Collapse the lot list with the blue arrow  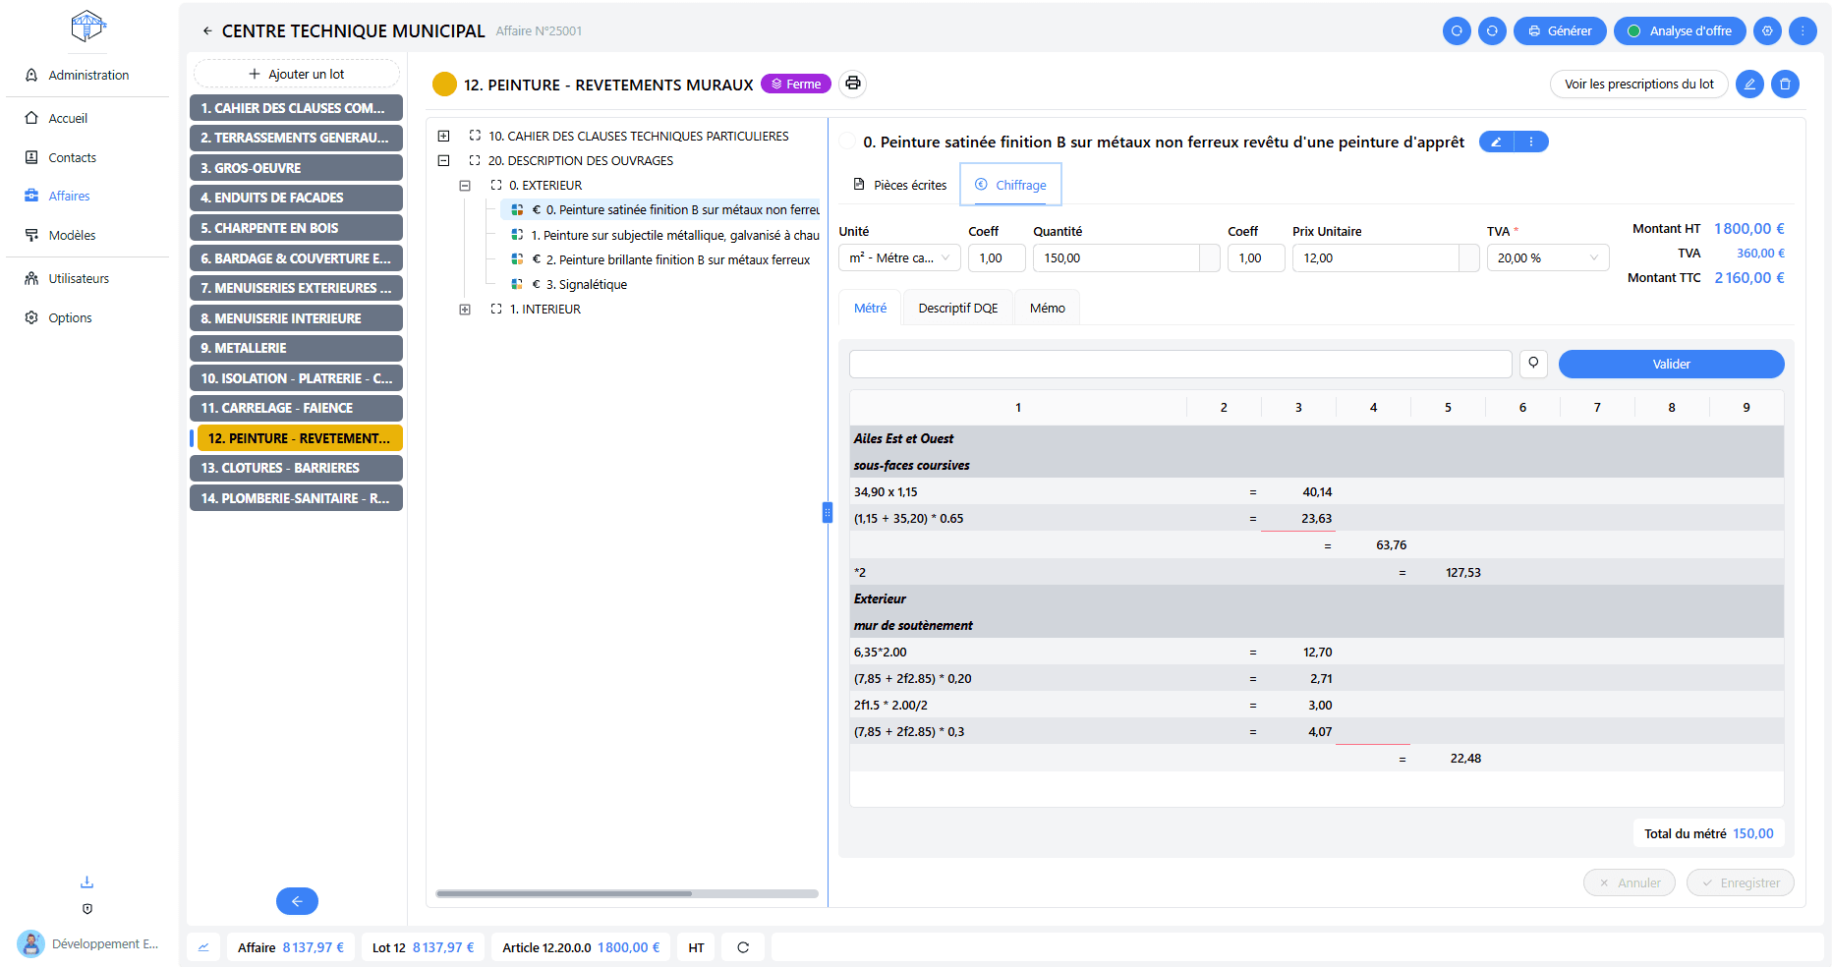click(x=297, y=901)
